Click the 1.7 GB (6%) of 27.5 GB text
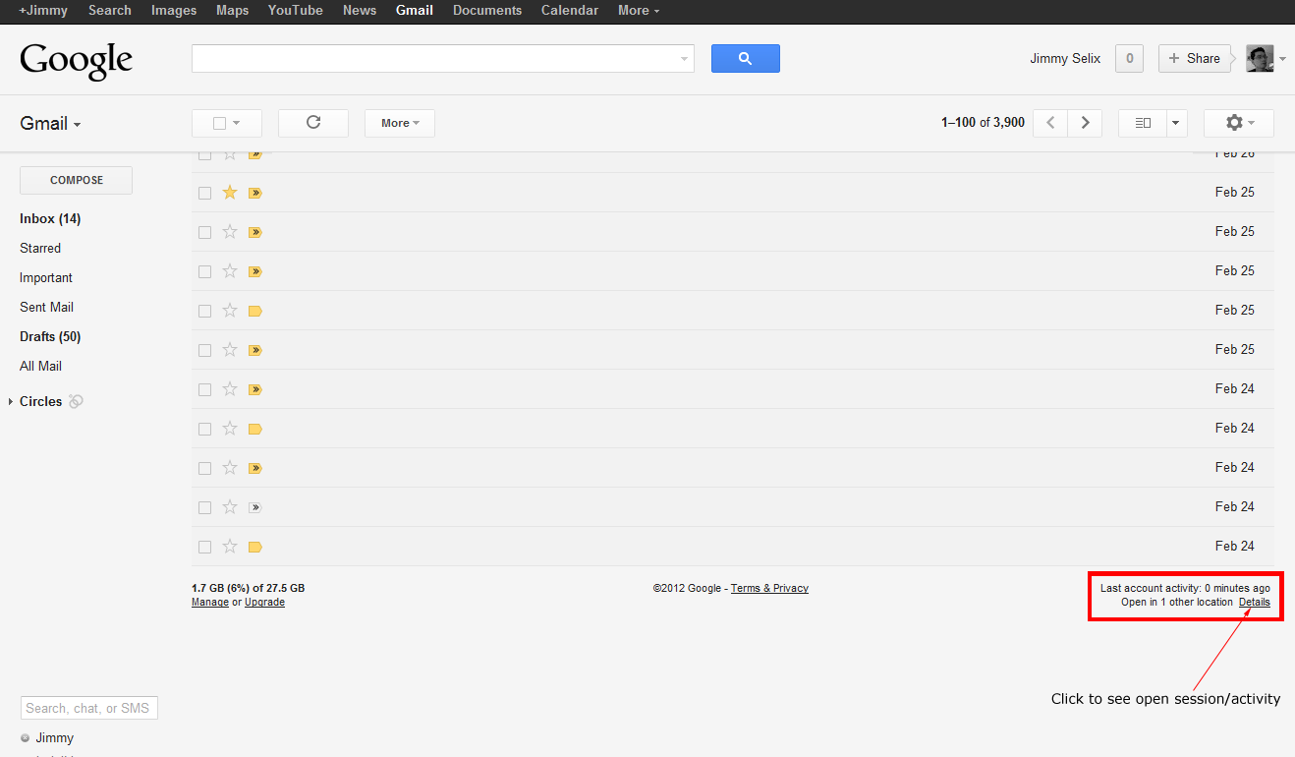Image resolution: width=1295 pixels, height=757 pixels. 248,589
